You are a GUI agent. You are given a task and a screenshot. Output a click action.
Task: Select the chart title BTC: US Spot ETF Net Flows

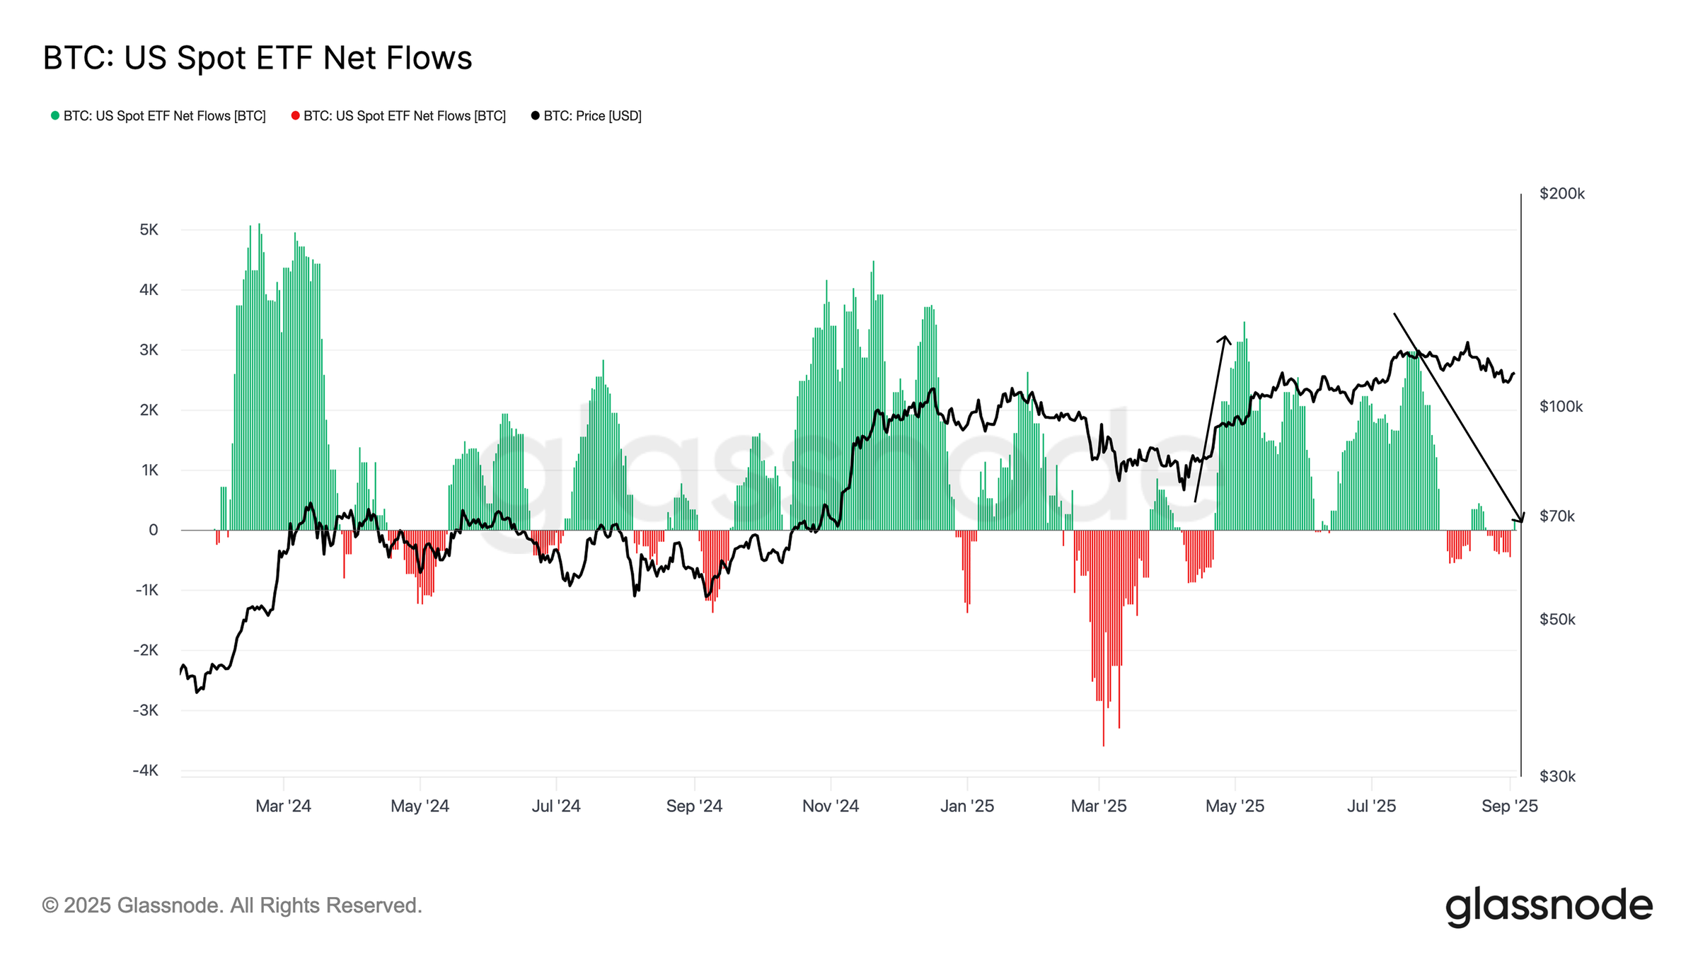tap(258, 58)
